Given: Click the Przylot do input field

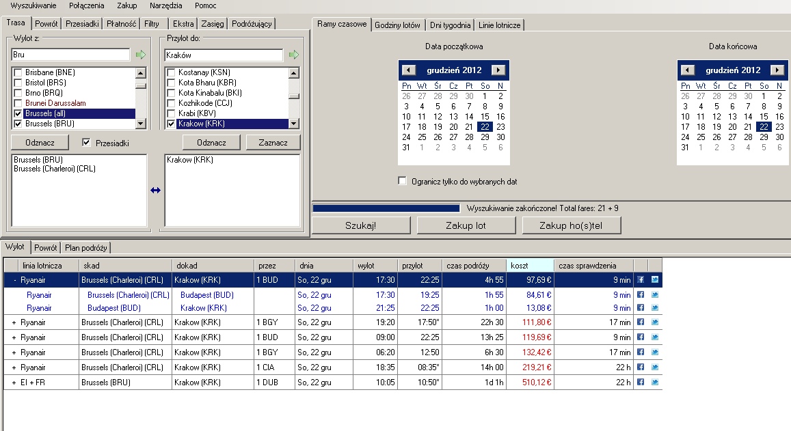Looking at the screenshot, I should click(224, 55).
